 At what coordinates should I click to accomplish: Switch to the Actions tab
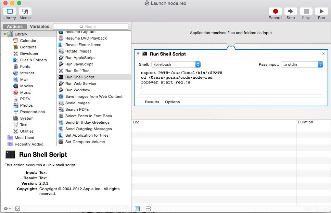coord(15,27)
